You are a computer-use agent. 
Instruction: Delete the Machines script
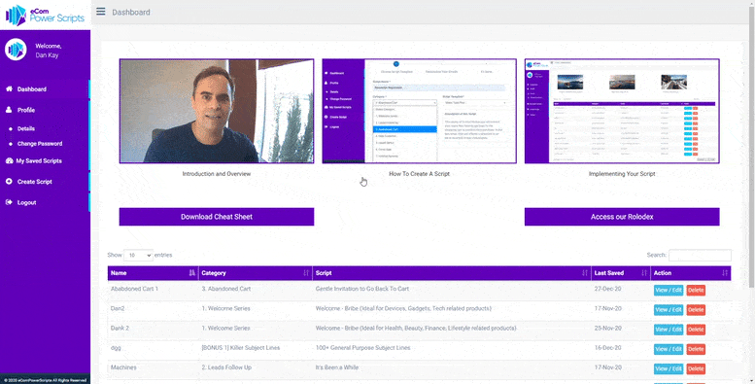coord(696,368)
